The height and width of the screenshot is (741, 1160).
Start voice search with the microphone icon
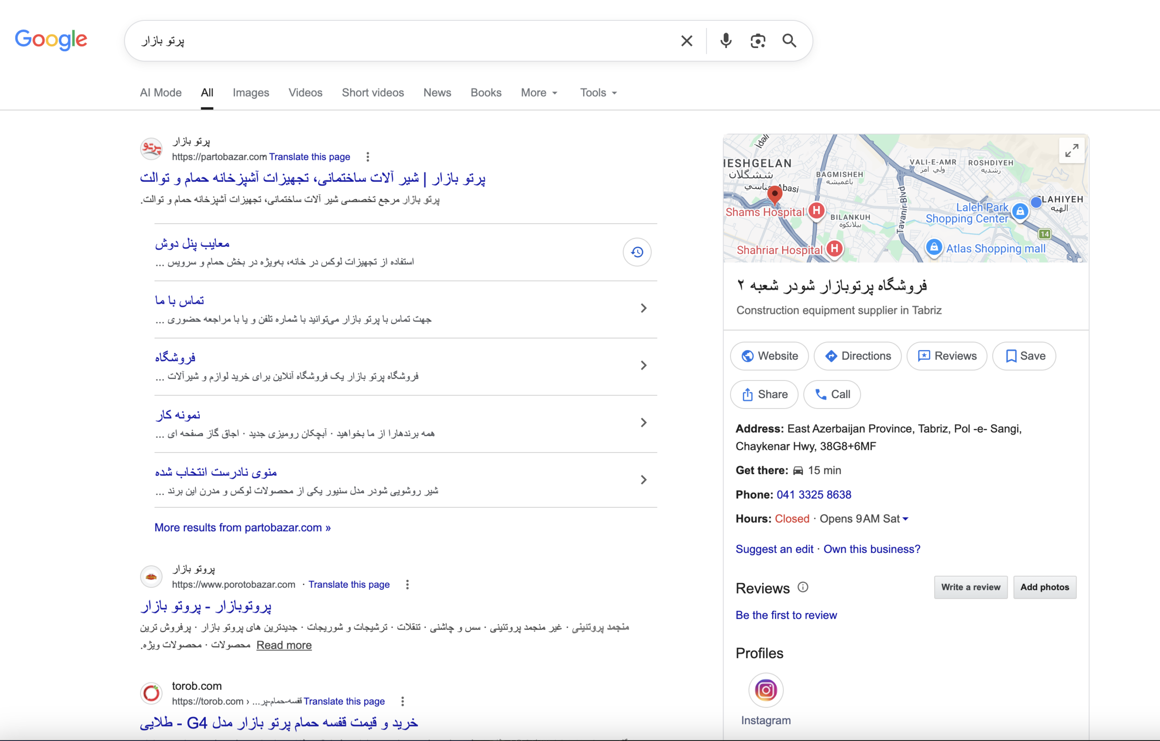tap(725, 41)
